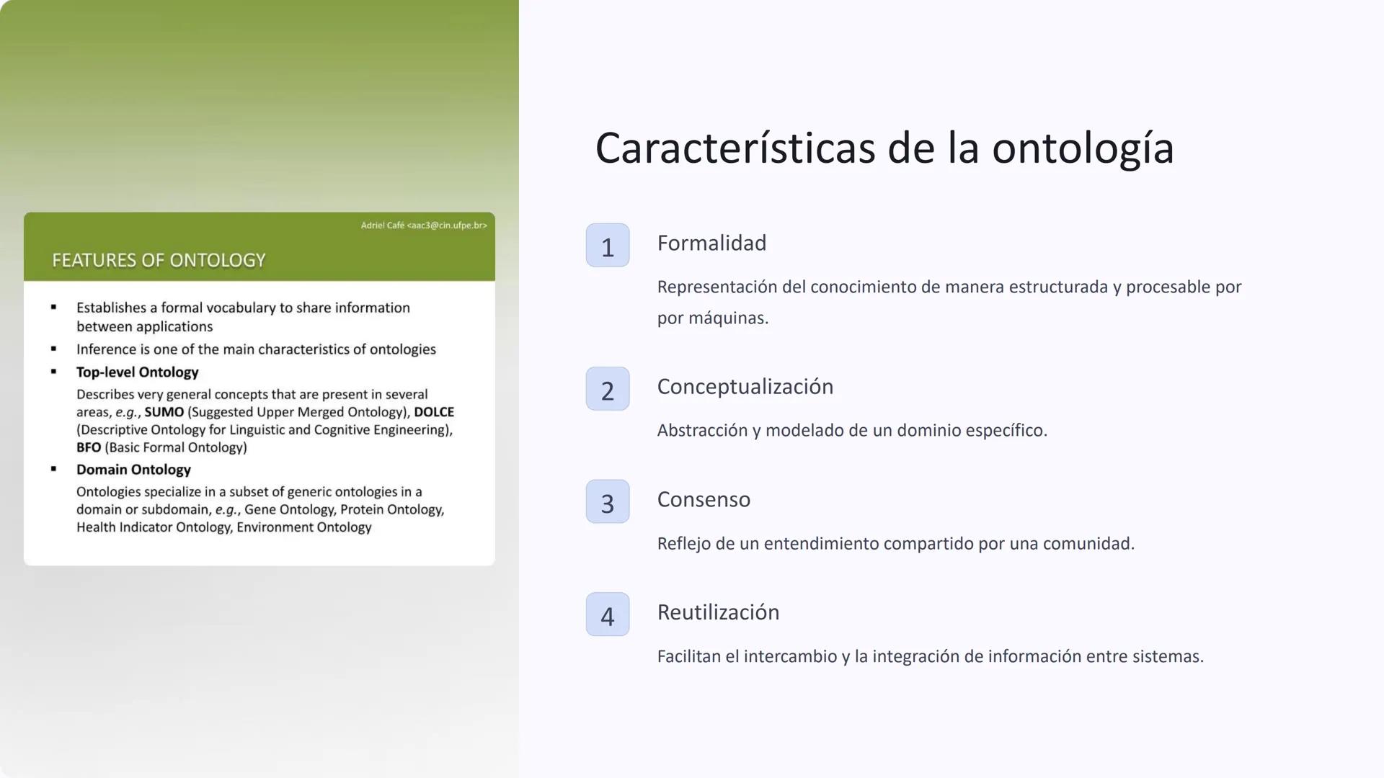Click the 'FEATURES OF ONTOLOGY' green header
The height and width of the screenshot is (778, 1384).
point(159,260)
